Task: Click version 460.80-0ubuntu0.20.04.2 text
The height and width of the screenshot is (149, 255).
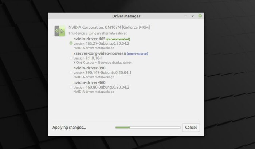Action: point(107,87)
